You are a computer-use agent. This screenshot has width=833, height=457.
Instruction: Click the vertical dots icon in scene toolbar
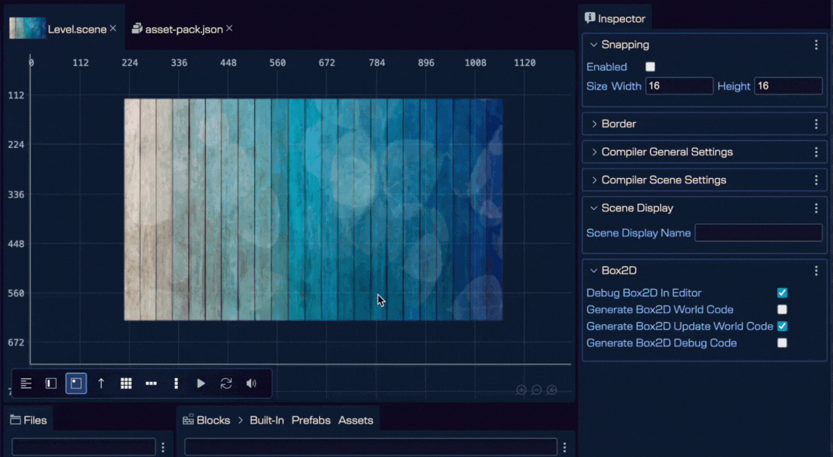click(176, 383)
